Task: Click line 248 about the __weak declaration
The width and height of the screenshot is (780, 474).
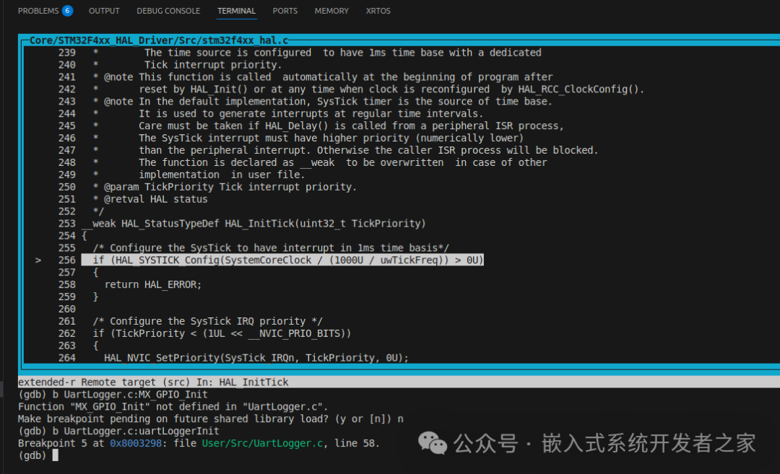Action: point(320,162)
